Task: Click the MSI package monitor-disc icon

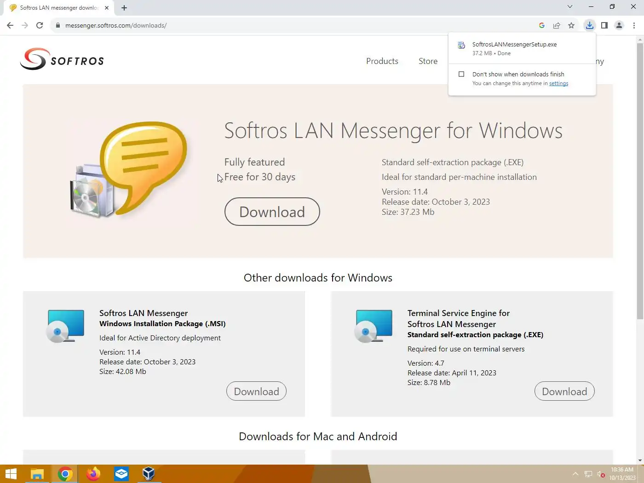Action: coord(65,326)
